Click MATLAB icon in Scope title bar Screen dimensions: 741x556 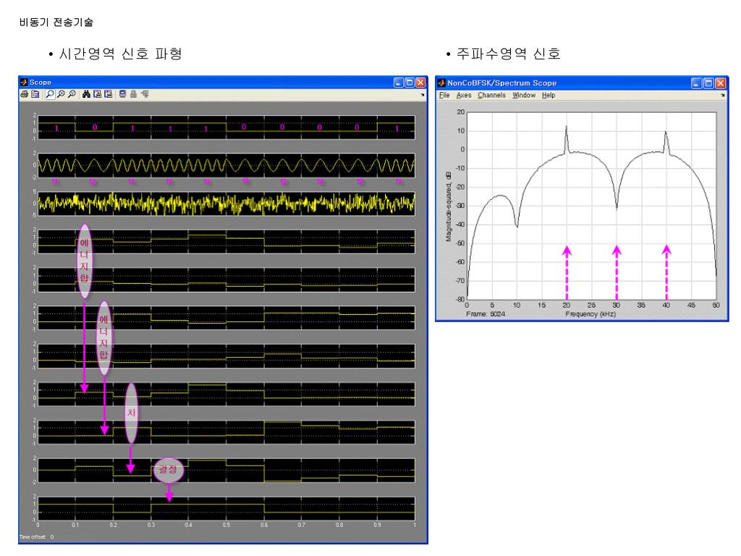[24, 83]
